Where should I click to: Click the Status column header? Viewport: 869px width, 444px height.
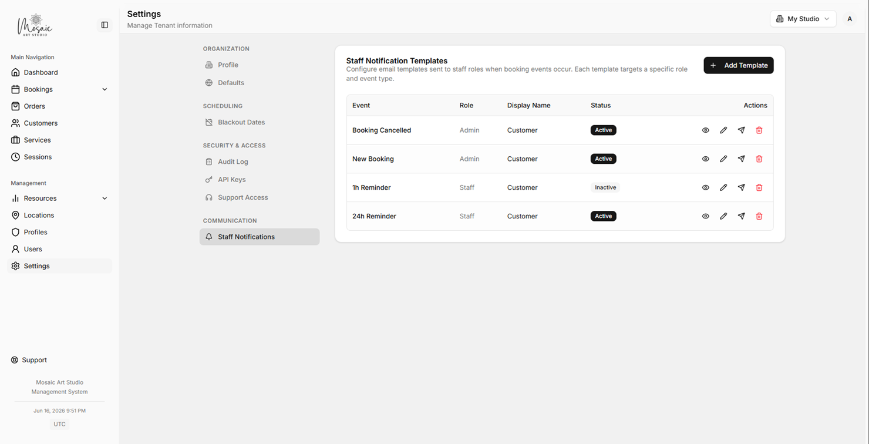[x=601, y=106]
